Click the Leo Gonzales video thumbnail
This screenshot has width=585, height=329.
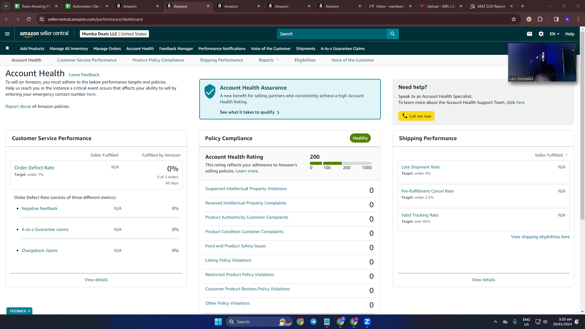point(542,62)
